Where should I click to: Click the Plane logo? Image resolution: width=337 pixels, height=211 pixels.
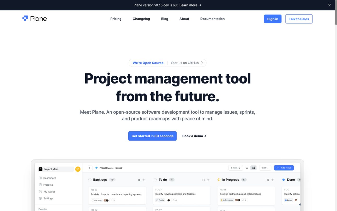pyautogui.click(x=34, y=19)
